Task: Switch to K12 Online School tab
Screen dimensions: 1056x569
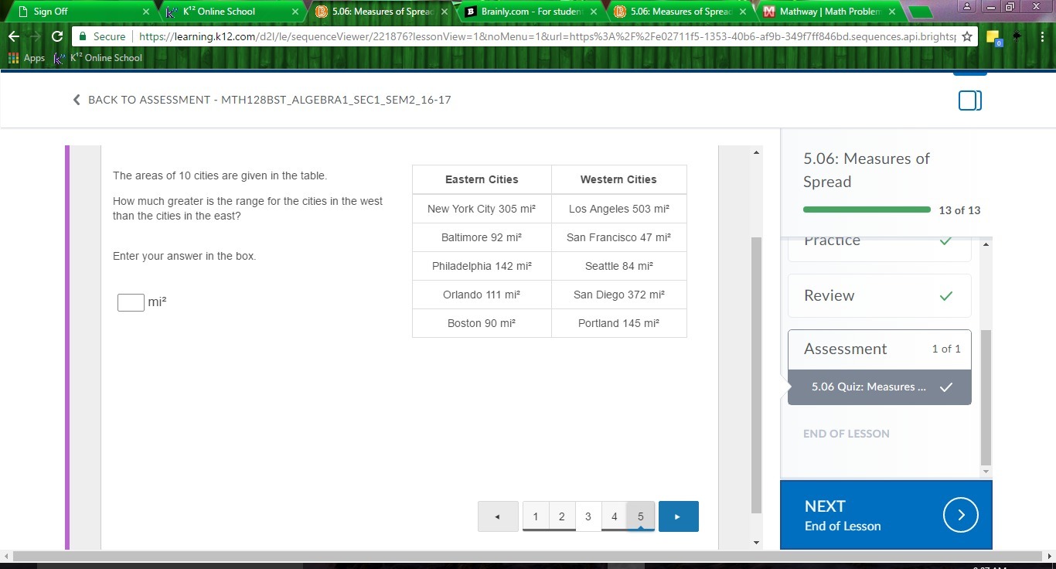Action: click(230, 12)
